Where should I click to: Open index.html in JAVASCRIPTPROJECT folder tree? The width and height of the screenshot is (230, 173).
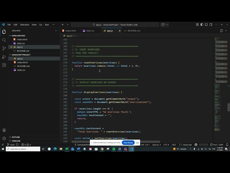point(22,62)
